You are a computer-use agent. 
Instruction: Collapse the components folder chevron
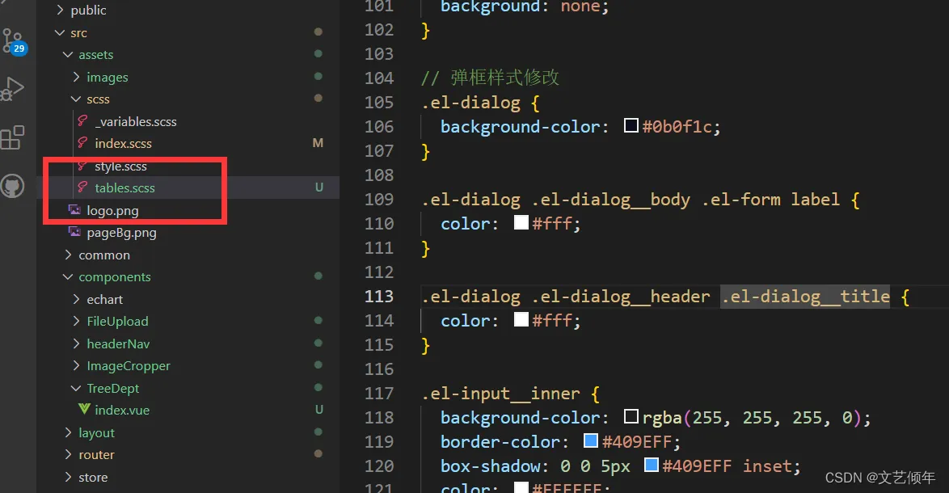tap(68, 276)
